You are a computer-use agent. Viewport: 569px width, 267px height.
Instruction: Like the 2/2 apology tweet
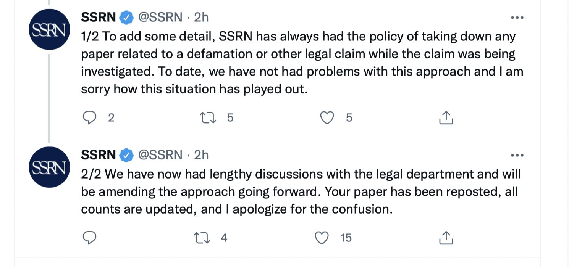click(322, 238)
